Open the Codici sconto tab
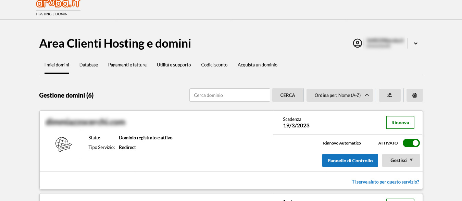 coord(214,65)
